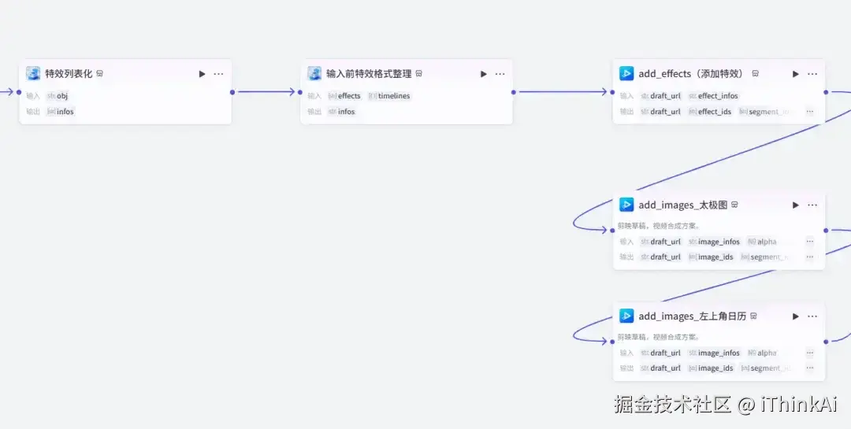
Task: Click the input port of add_images_左上角日历 node
Action: point(612,342)
